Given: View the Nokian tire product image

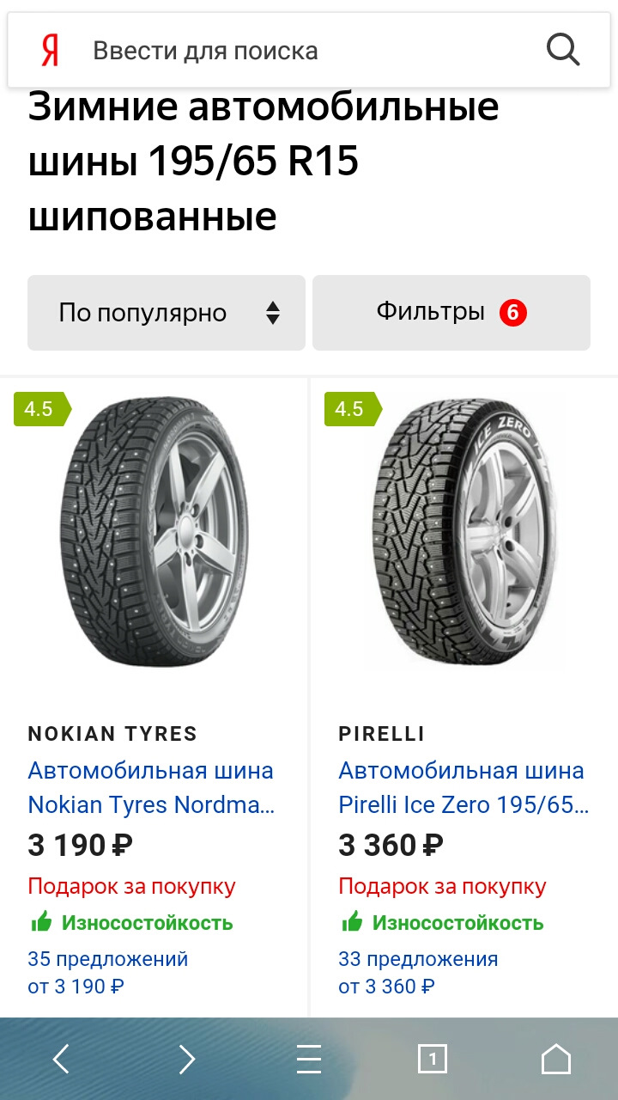Looking at the screenshot, I should click(154, 533).
